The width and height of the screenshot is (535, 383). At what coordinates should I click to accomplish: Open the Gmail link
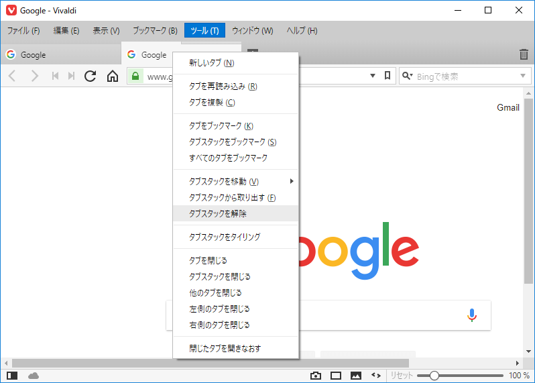click(508, 107)
